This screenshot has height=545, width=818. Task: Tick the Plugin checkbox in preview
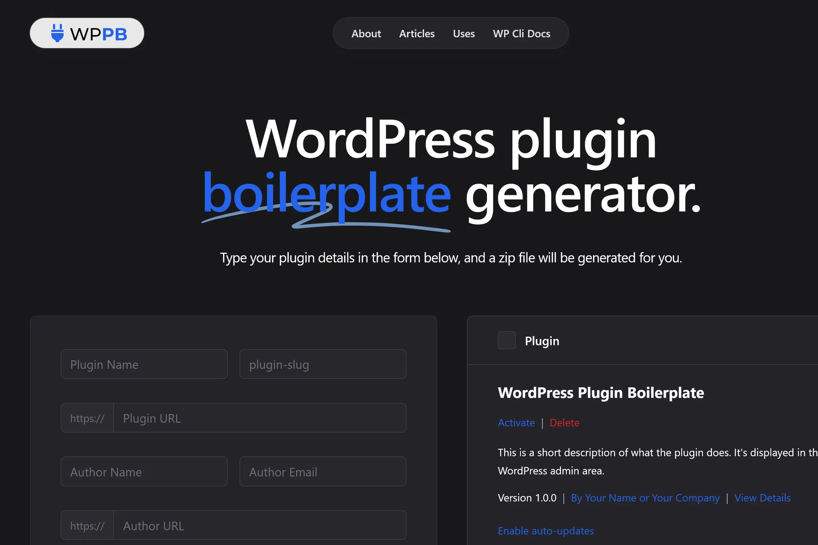(x=507, y=340)
